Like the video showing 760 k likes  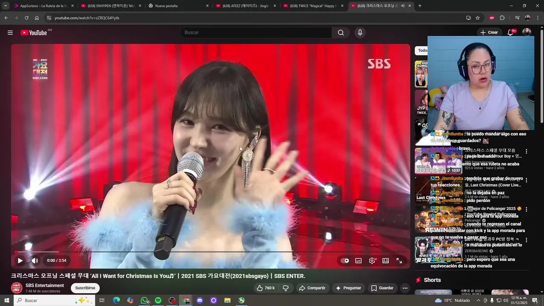[266, 288]
